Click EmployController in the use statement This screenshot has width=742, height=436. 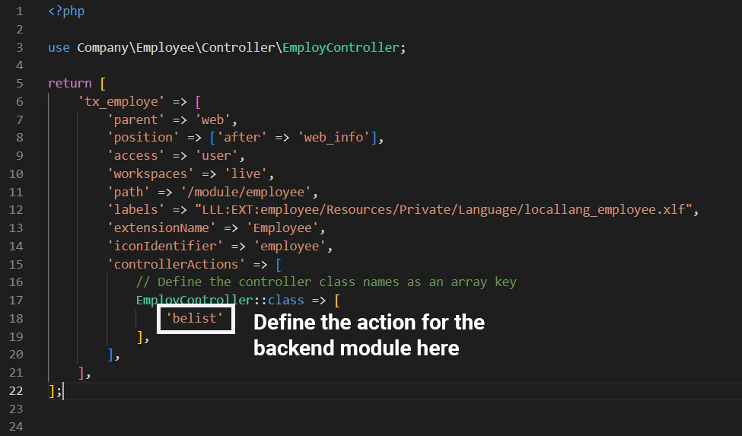click(x=341, y=47)
